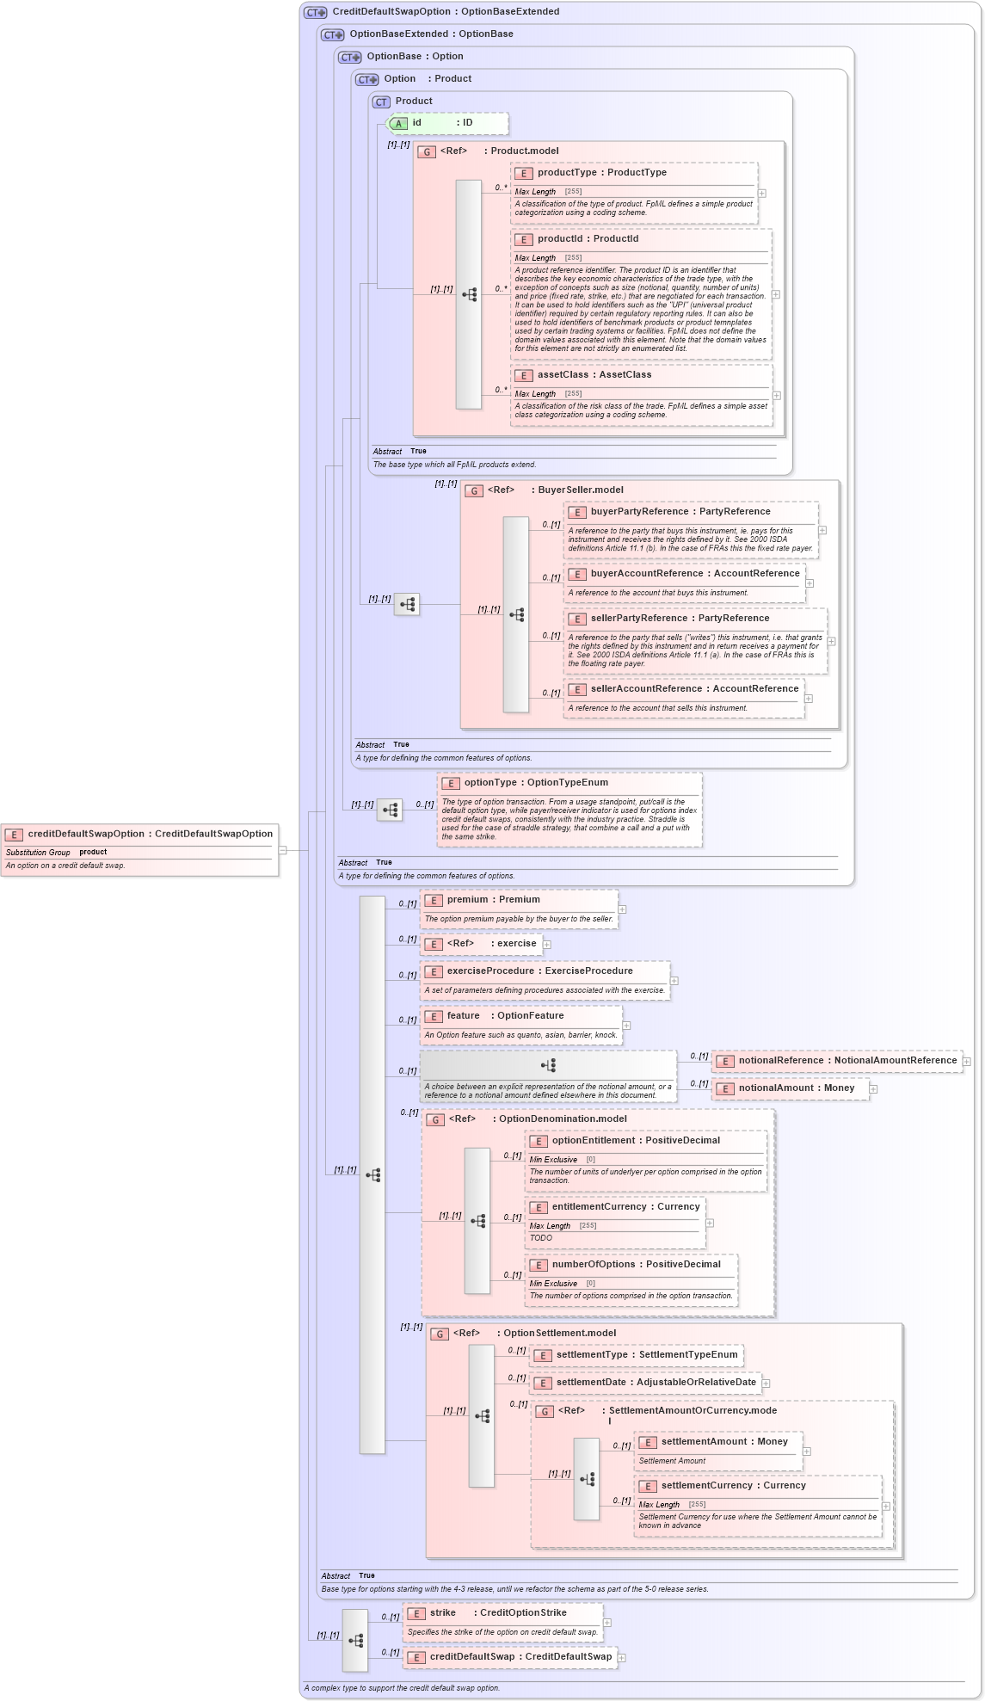Expand the notionalReference element
The image size is (985, 1701).
pyautogui.click(x=967, y=1062)
